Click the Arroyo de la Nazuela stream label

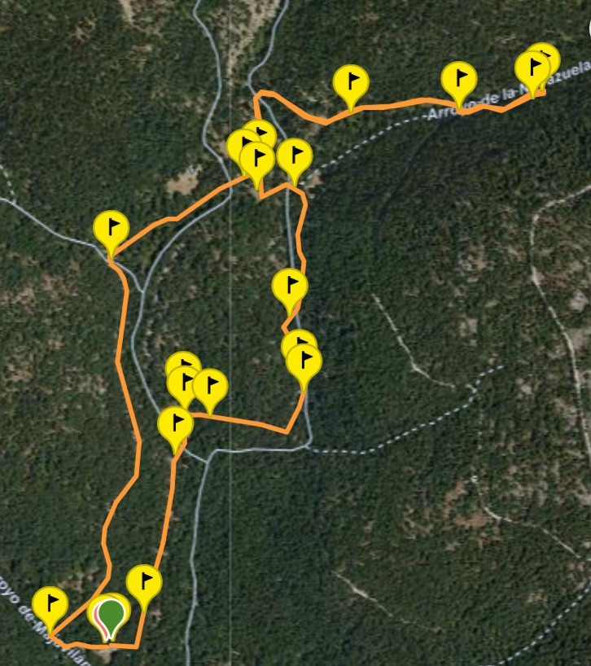(x=509, y=91)
